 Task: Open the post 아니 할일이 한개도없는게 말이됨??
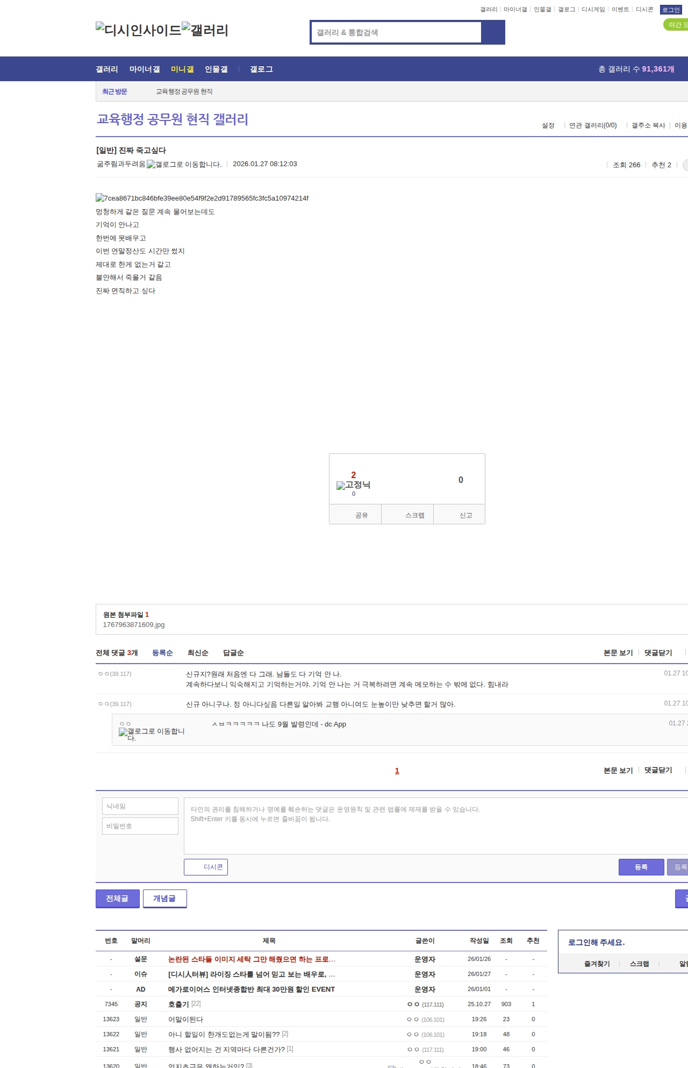tap(224, 1034)
